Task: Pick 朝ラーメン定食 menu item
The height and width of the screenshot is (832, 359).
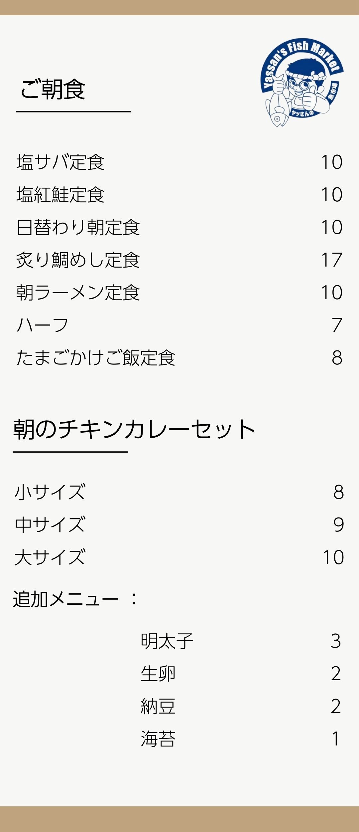Action: [x=78, y=293]
